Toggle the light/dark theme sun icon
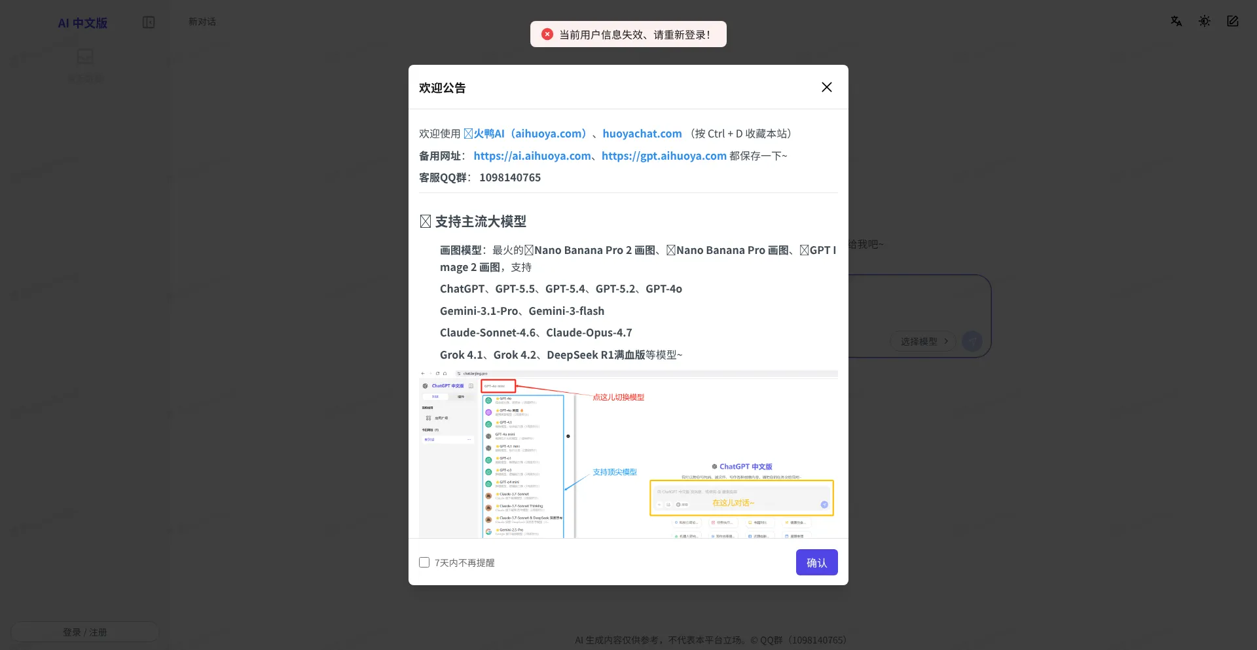The height and width of the screenshot is (650, 1257). pyautogui.click(x=1205, y=21)
